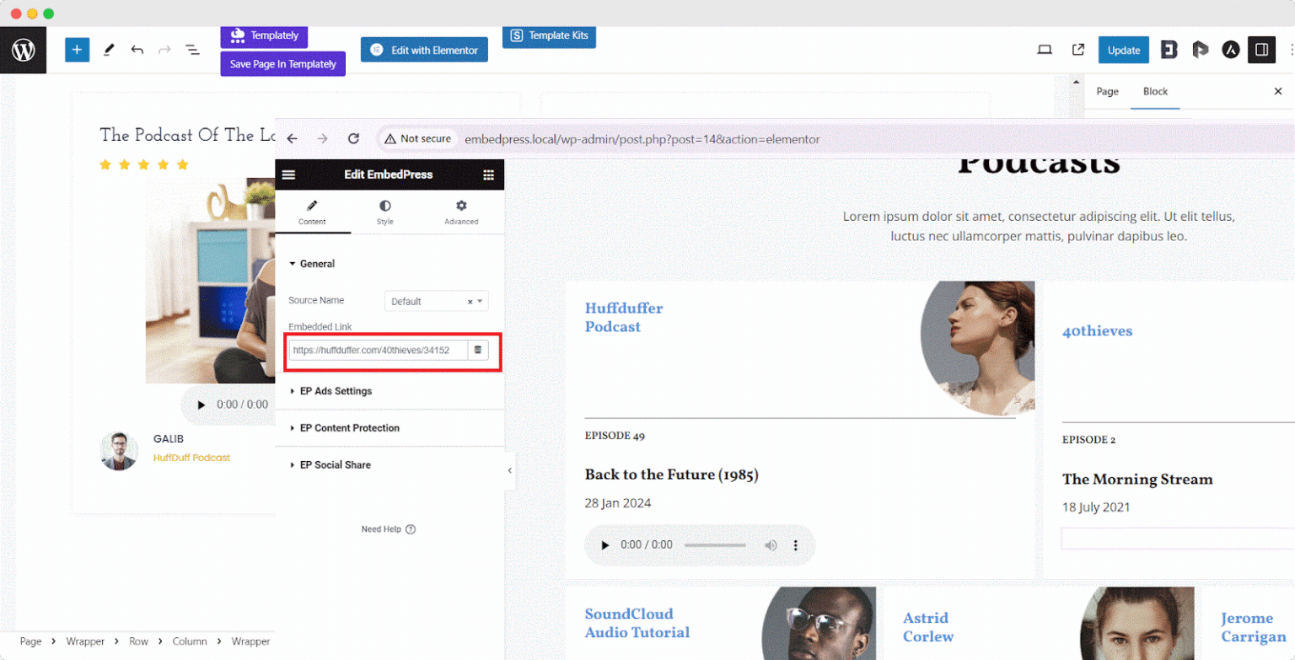Open the Elementor hamburger menu

(289, 174)
